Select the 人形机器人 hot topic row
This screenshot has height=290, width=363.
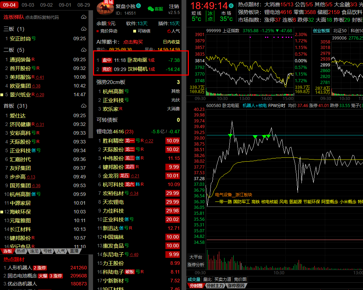[x=45, y=268]
